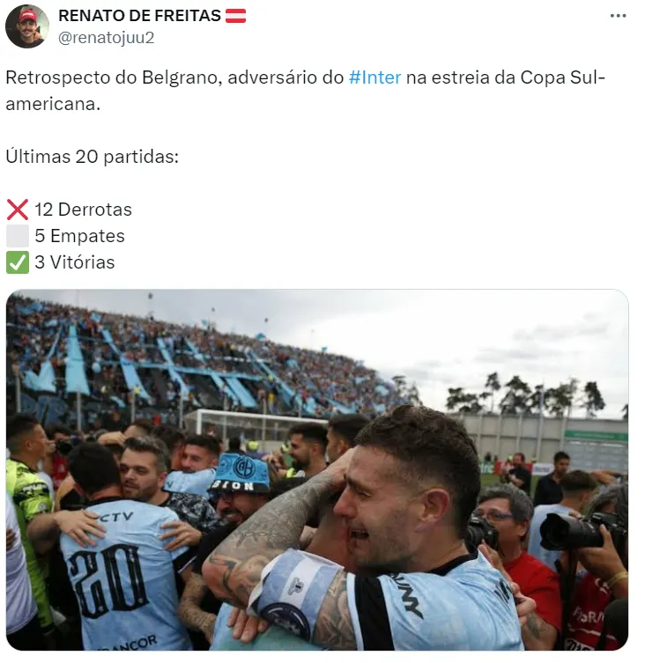This screenshot has width=645, height=663.
Task: Click the "3 Vitórias" text line
Action: coord(75,262)
